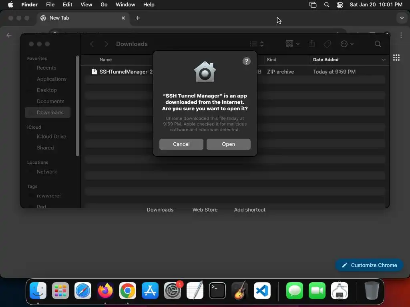Image resolution: width=410 pixels, height=307 pixels.
Task: Select SSHTunnelManager zip file row
Action: (235, 72)
